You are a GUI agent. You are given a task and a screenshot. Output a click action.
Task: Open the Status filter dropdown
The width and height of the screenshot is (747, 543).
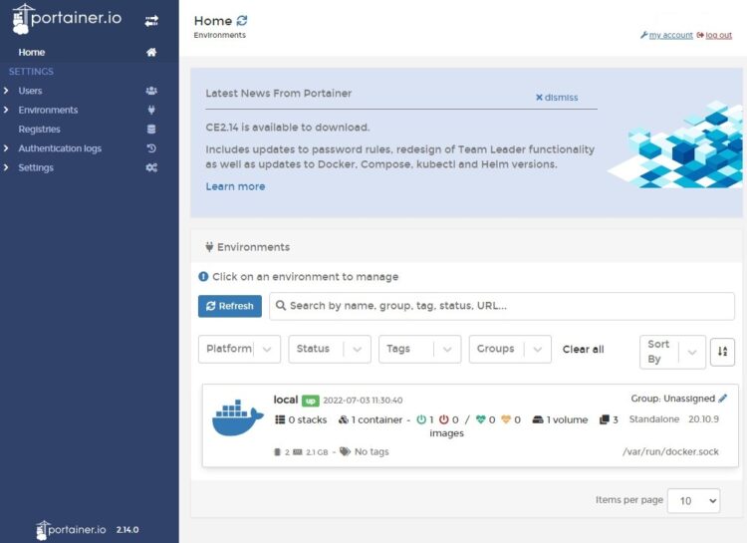pos(330,349)
